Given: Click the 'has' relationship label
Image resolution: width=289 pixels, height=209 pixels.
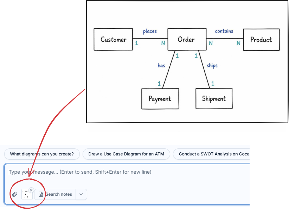Looking at the screenshot, I should pos(161,65).
